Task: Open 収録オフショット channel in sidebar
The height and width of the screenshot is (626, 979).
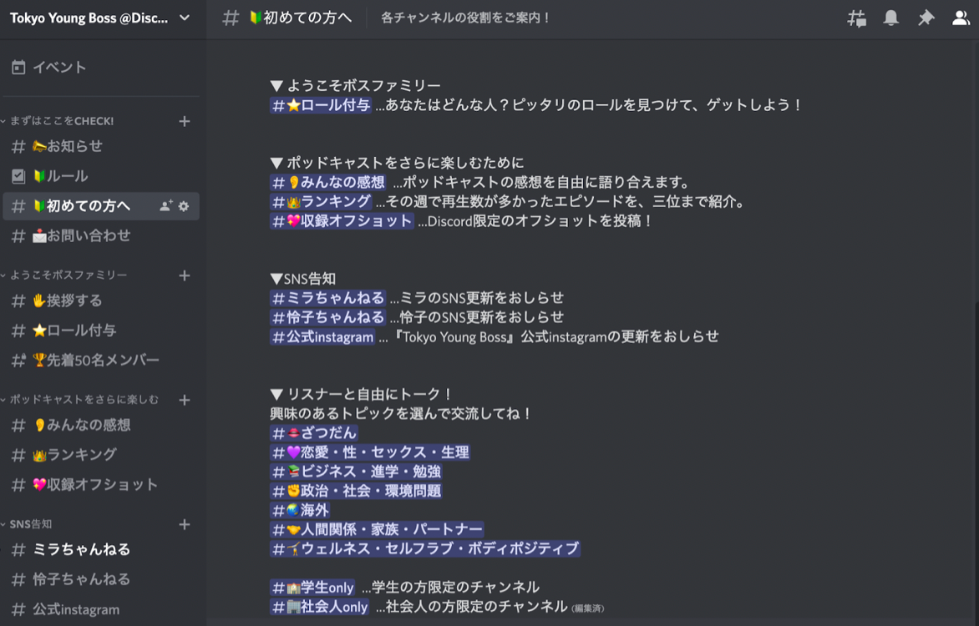Action: coord(101,485)
